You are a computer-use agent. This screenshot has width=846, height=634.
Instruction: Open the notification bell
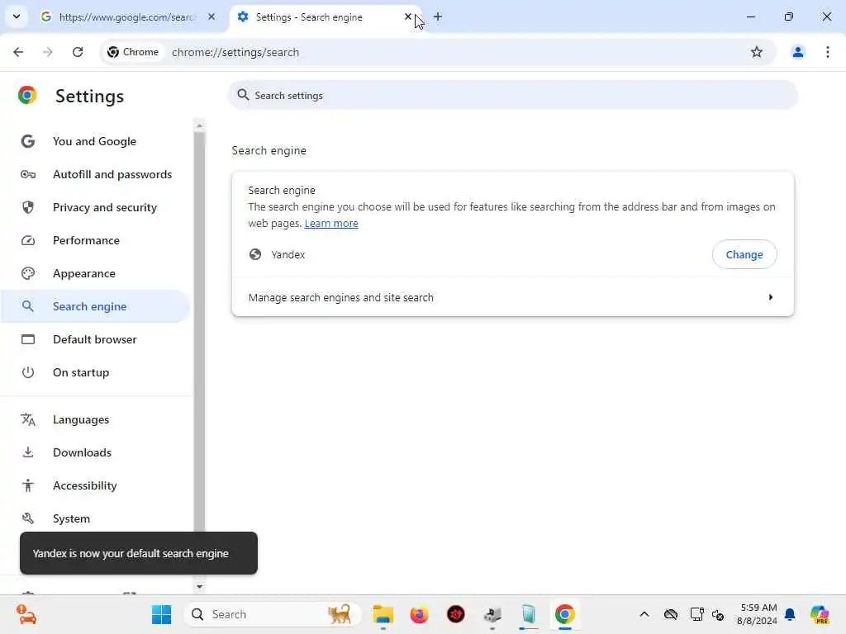coord(790,614)
